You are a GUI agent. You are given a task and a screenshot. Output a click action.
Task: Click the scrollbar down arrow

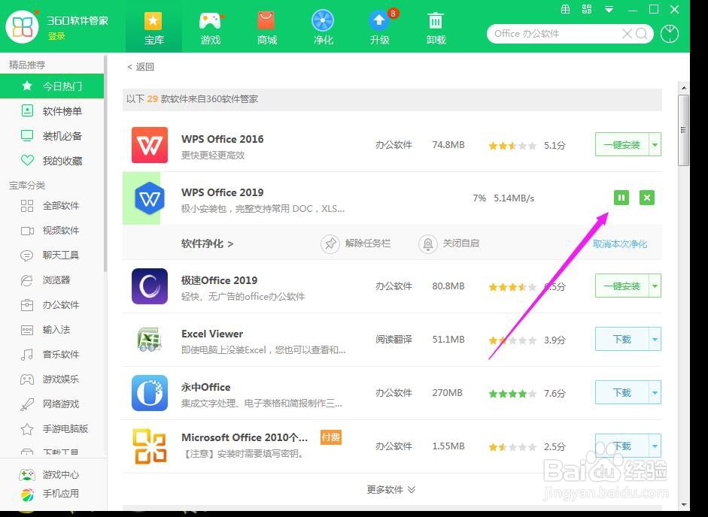tap(684, 504)
